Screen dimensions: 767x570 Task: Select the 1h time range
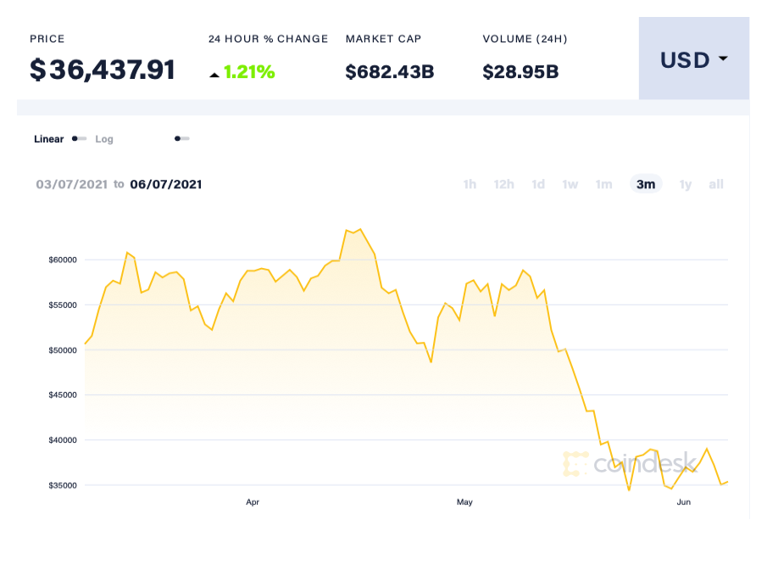pos(470,184)
